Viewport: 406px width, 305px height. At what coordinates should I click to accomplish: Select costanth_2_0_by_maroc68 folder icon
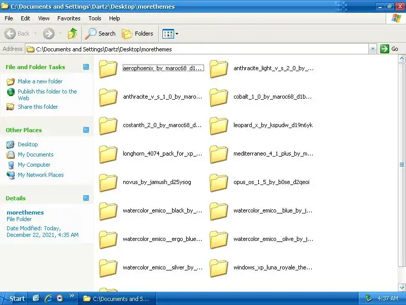coord(108,126)
